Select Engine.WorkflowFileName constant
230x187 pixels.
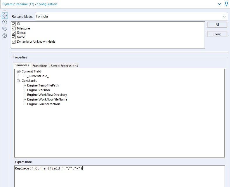[x=47, y=100]
